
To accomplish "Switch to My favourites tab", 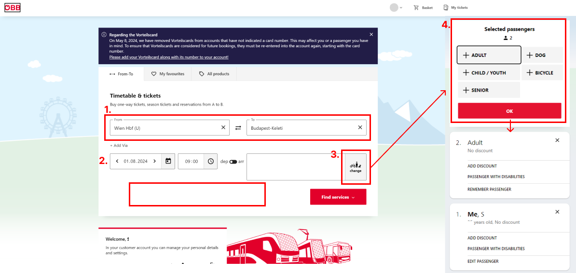I will (x=168, y=74).
